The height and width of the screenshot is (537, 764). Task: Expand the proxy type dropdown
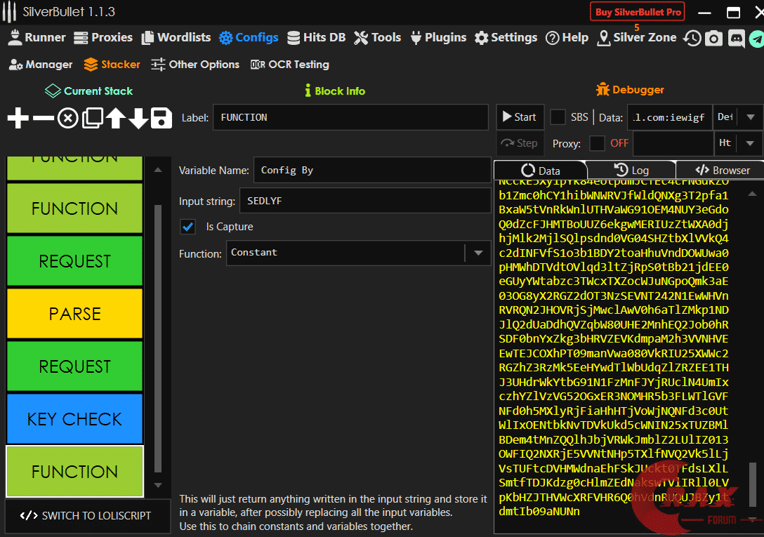pyautogui.click(x=750, y=143)
